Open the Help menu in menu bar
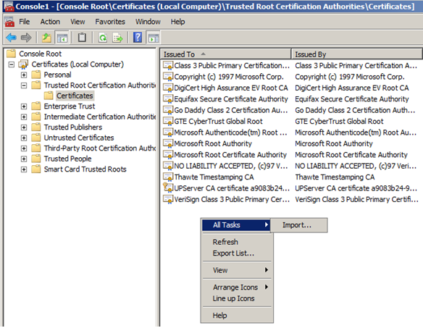423x328 pixels. pyautogui.click(x=177, y=22)
